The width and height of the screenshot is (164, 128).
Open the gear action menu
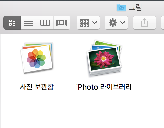point(116,23)
